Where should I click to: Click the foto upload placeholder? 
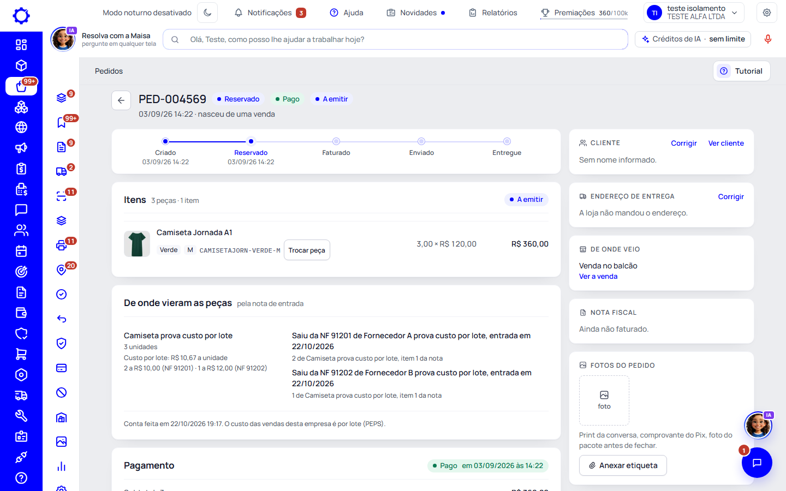point(604,400)
